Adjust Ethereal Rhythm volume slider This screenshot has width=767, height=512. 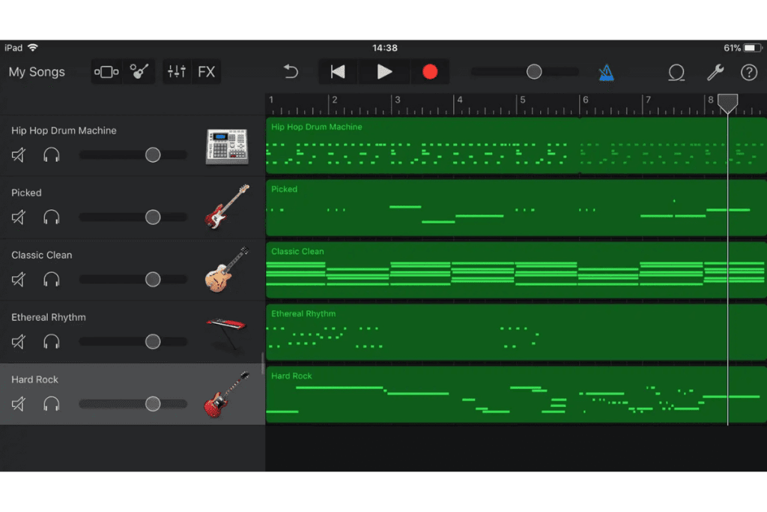pos(133,342)
